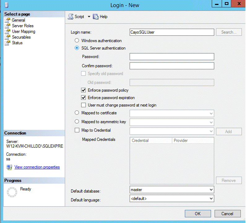
Task: Go to the Securables page
Action: click(21, 37)
